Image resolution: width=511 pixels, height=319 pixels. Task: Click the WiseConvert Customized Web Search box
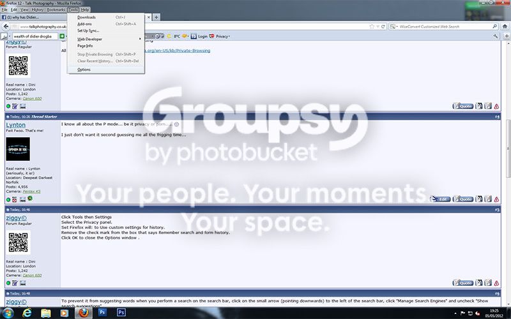[x=445, y=26]
